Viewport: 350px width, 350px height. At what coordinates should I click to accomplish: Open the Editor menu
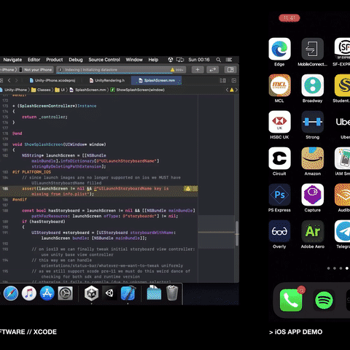[x=34, y=60]
